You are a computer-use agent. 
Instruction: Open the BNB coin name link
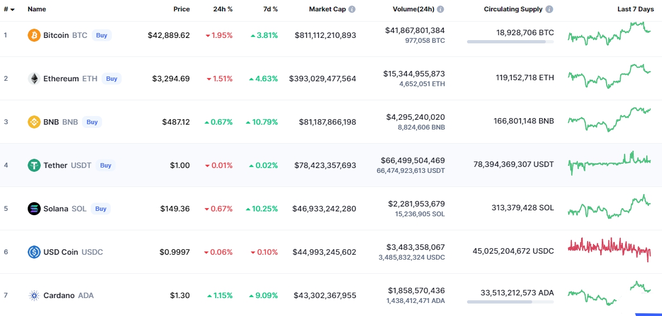51,122
